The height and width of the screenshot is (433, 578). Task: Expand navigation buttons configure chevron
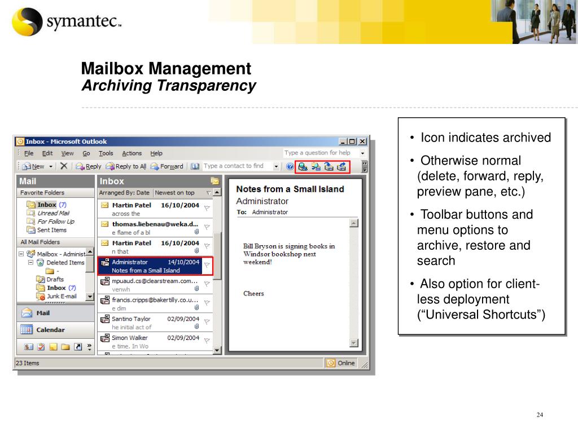click(89, 347)
